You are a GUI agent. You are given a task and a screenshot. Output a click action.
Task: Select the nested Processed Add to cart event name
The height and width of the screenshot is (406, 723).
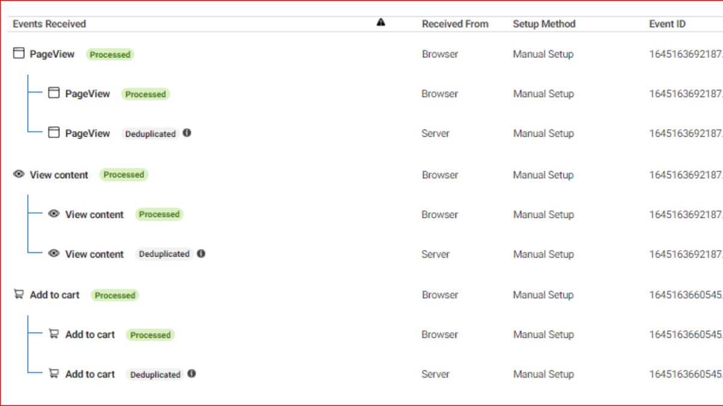click(90, 334)
